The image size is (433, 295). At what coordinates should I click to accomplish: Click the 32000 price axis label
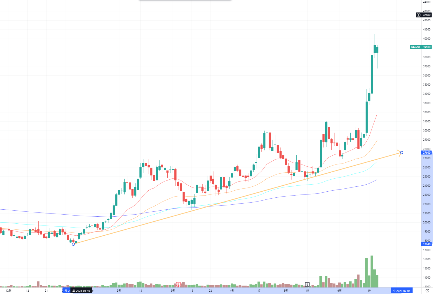pyautogui.click(x=427, y=112)
